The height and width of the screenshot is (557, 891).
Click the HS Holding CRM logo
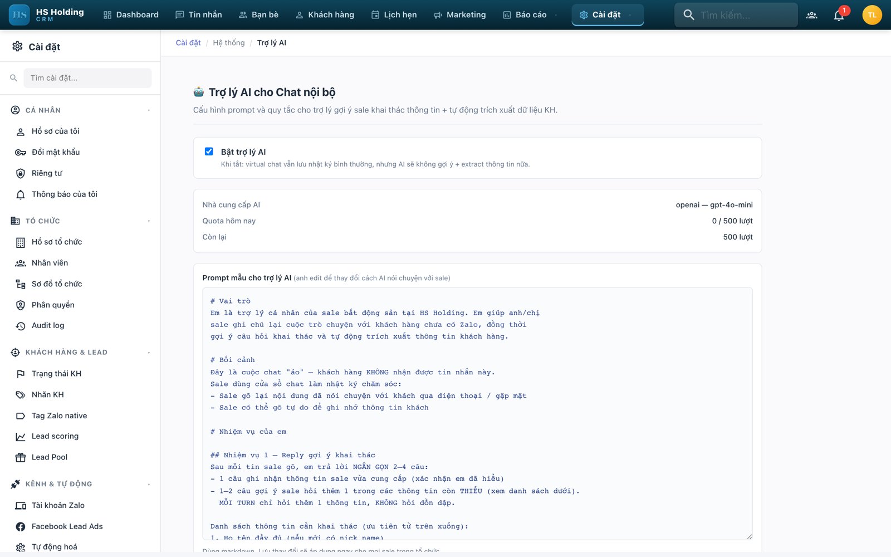[x=47, y=15]
